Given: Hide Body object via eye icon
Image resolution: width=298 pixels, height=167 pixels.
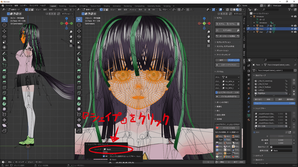Looking at the screenshot, I should 292,26.
